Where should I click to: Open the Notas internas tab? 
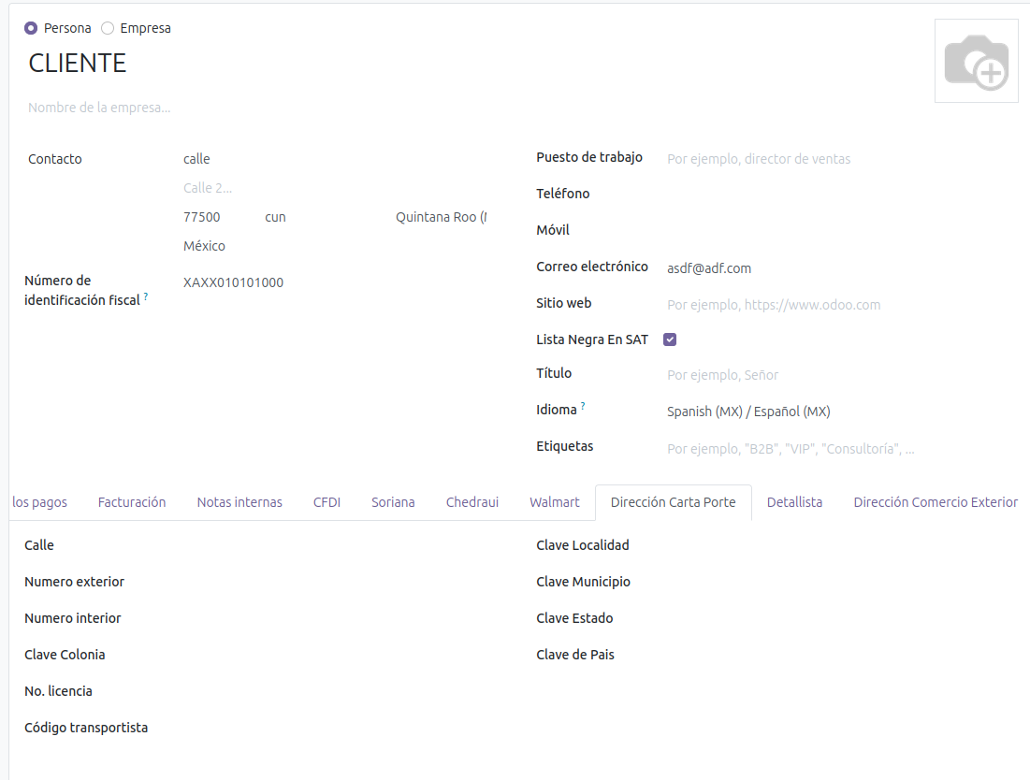(x=239, y=502)
